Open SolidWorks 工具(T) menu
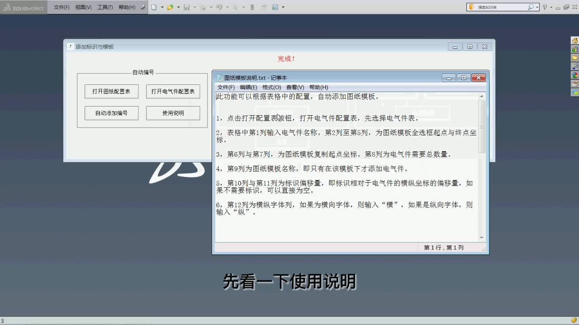579x325 pixels. click(x=105, y=7)
